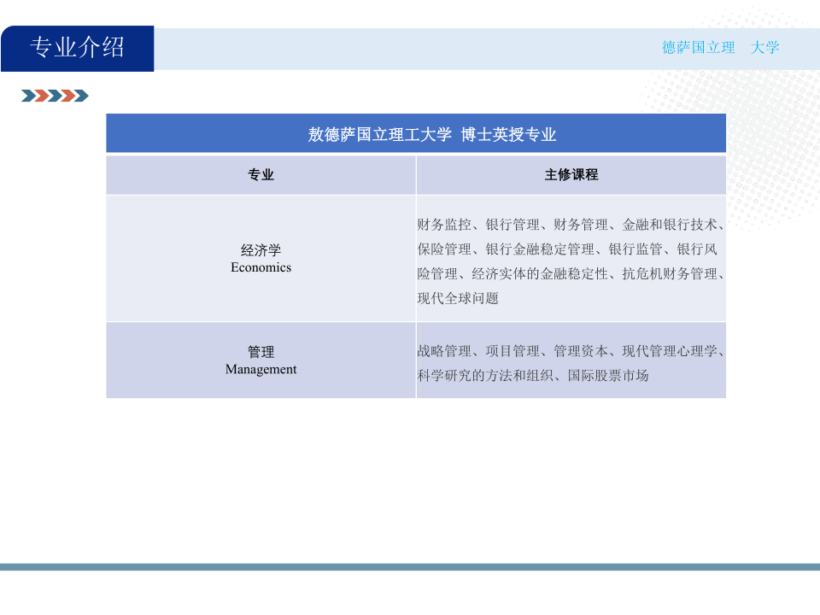820x615 pixels.
Task: Click the table title 敖德萨国立理工大学 博士英授专业
Action: 432,134
